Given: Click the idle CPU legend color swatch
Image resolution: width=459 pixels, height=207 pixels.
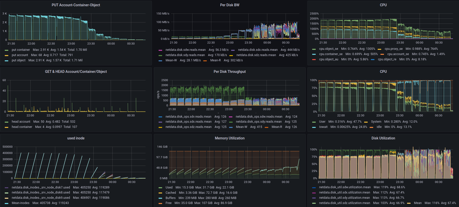Looking at the screenshot, I should pyautogui.click(x=371, y=127).
